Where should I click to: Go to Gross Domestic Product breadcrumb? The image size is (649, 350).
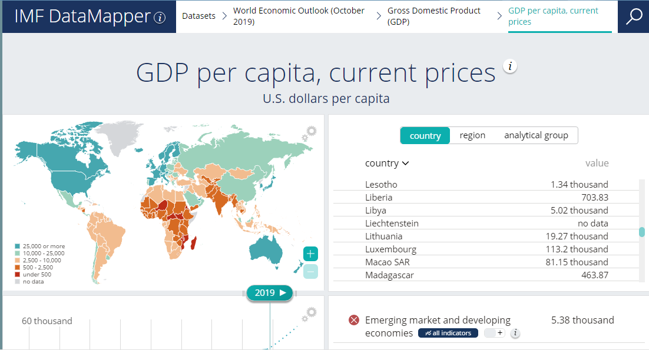coord(434,16)
